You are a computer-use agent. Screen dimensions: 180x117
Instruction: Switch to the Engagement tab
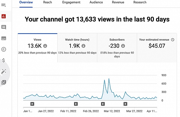(71, 2)
